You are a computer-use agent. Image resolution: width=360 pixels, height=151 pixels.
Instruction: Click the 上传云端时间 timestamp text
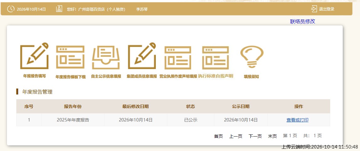[x=320, y=147]
